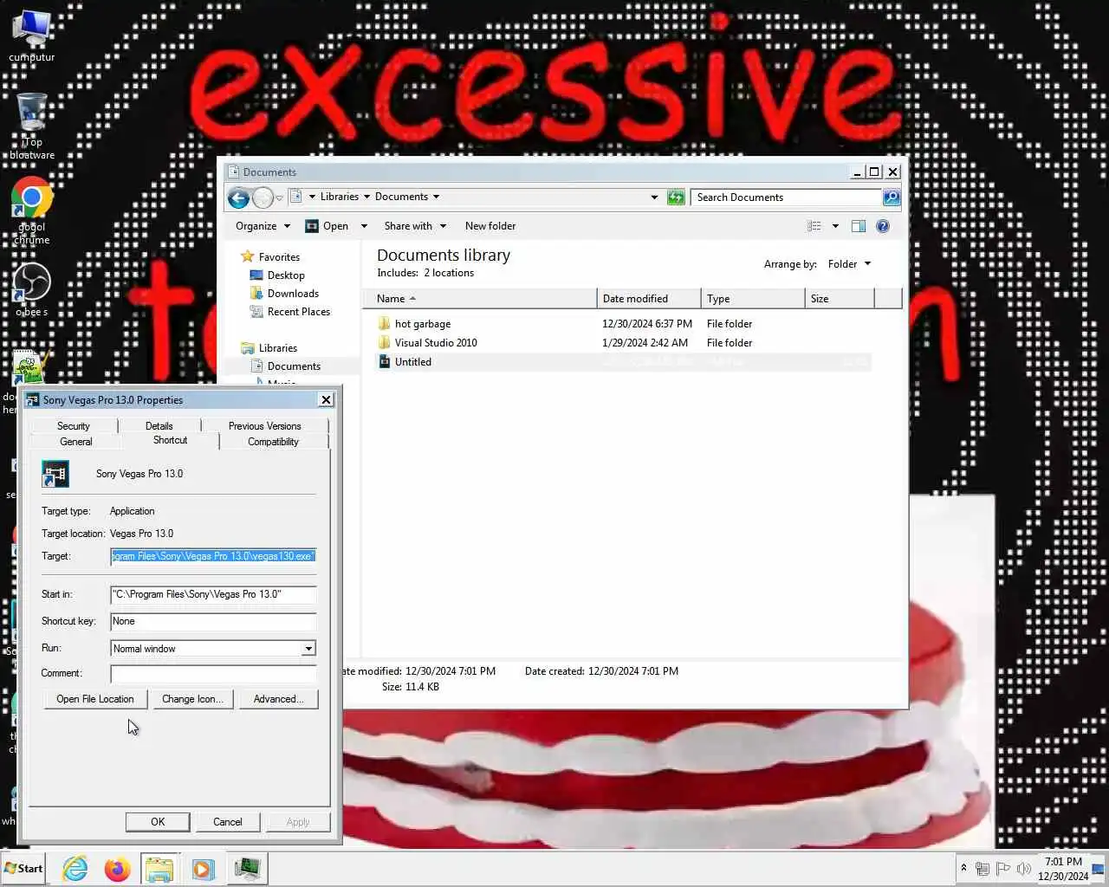Open the green monitor taskbar app

(247, 868)
